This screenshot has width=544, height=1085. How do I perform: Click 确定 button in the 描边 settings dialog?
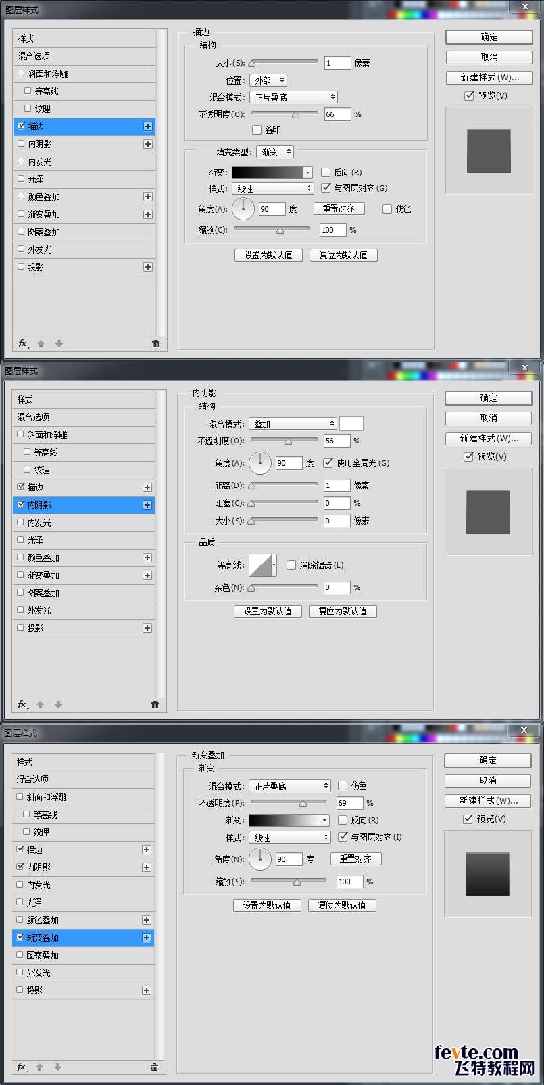(489, 37)
